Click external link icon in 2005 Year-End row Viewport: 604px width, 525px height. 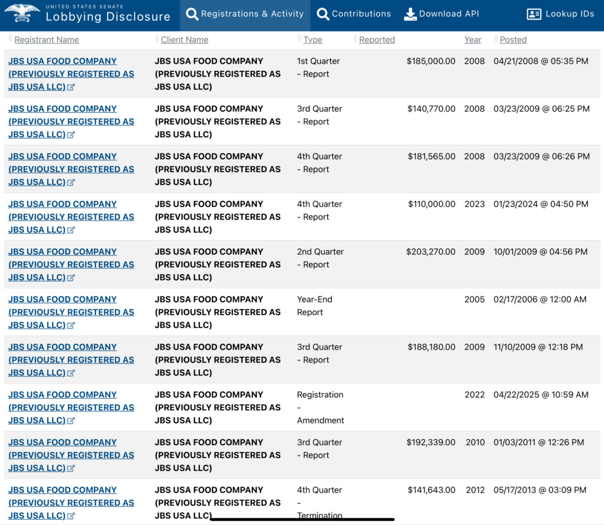coord(71,326)
